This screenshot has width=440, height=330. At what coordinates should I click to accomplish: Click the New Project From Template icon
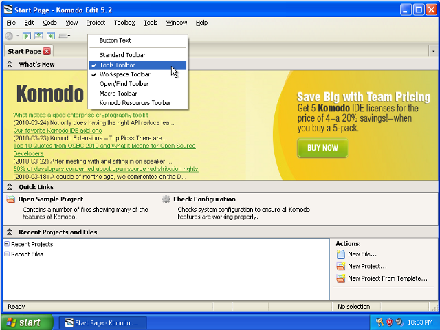341,278
